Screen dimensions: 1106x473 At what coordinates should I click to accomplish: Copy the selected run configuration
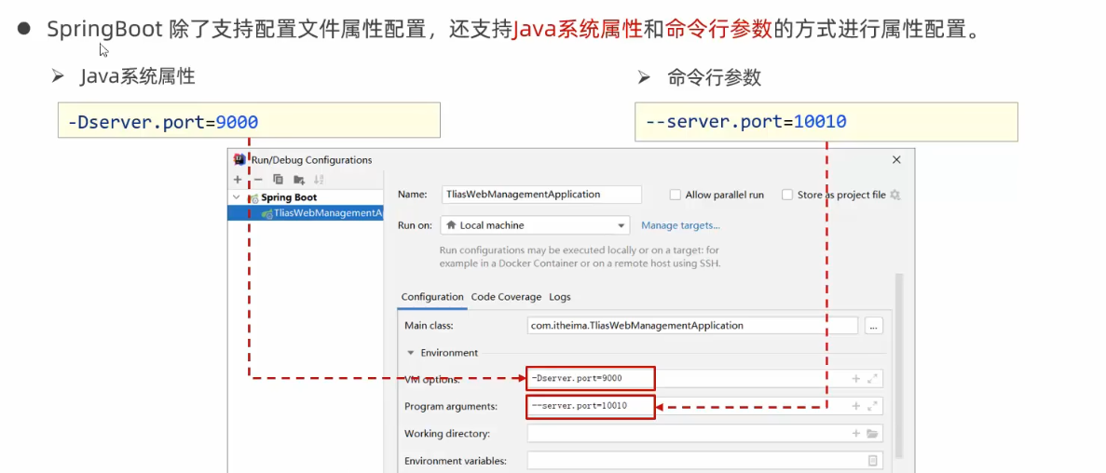278,180
